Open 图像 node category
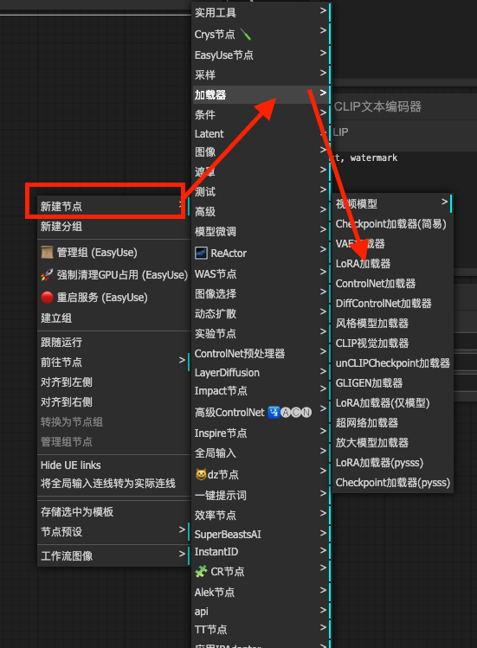The image size is (477, 648). tap(261, 151)
